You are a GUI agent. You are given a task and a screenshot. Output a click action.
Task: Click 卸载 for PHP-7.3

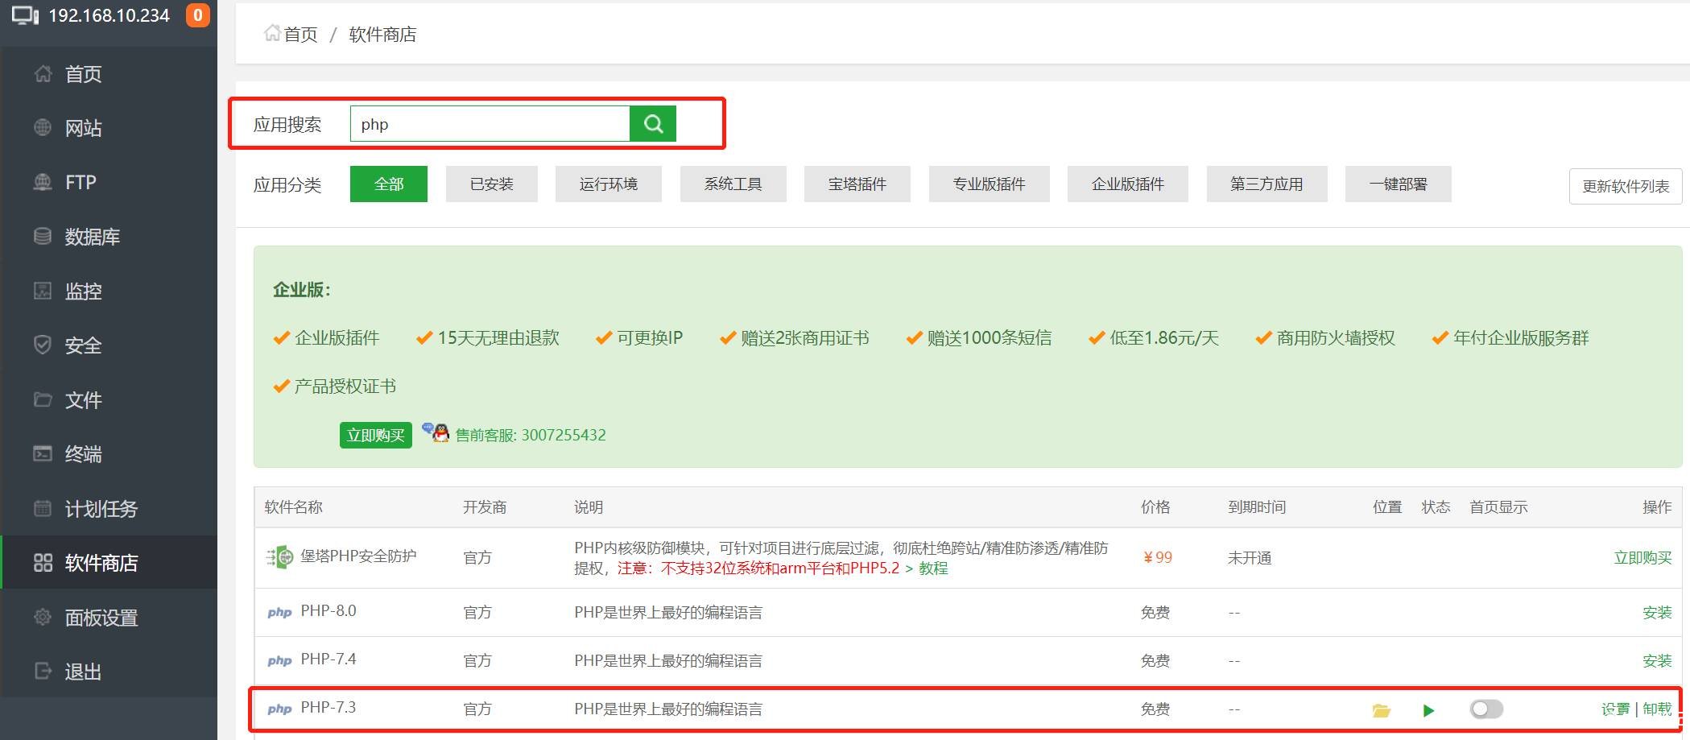click(1657, 709)
